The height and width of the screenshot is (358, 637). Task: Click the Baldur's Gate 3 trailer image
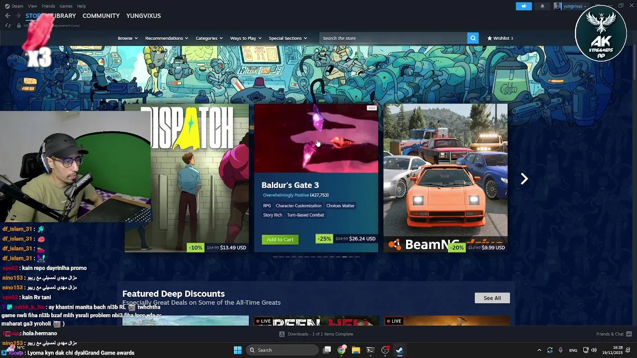pyautogui.click(x=316, y=138)
